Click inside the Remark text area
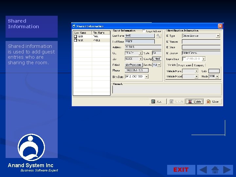Image resolution: width=236 pixels, height=177 pixels. [167, 89]
